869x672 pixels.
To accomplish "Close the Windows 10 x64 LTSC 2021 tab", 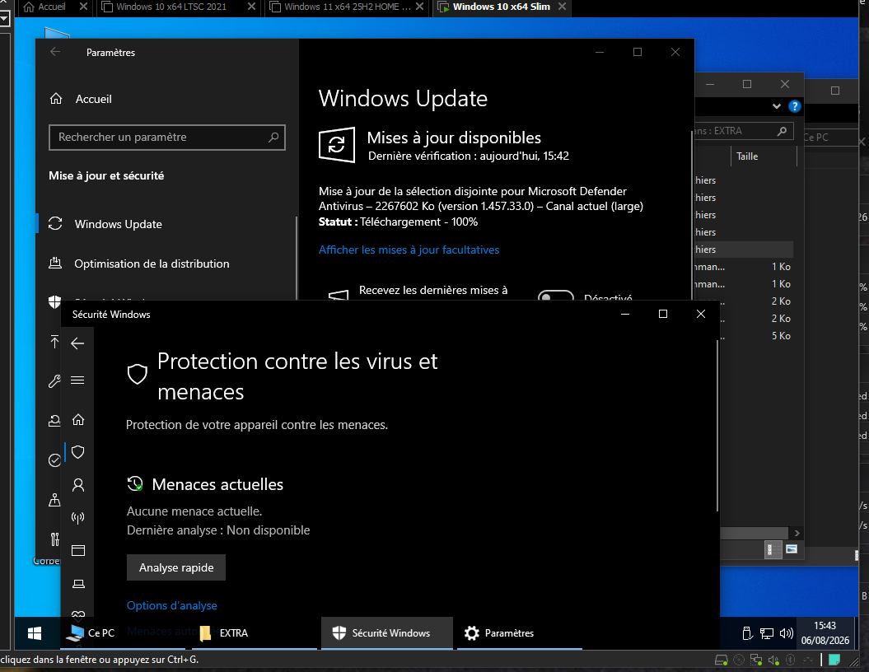I will pyautogui.click(x=251, y=7).
